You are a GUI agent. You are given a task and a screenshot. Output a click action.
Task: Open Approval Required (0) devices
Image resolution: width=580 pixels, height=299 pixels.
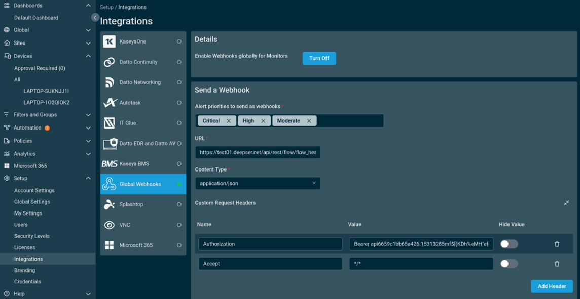40,68
